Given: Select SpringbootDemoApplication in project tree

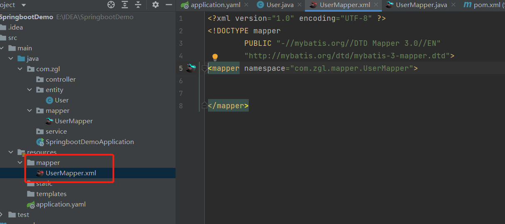Looking at the screenshot, I should [89, 142].
